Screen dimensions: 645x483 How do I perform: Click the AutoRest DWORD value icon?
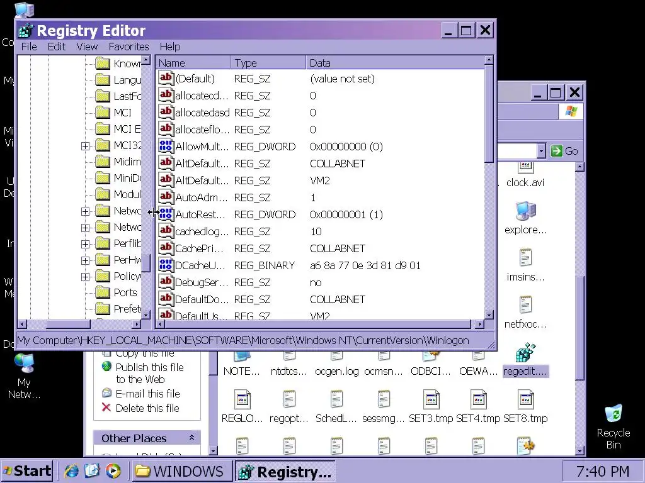(166, 214)
